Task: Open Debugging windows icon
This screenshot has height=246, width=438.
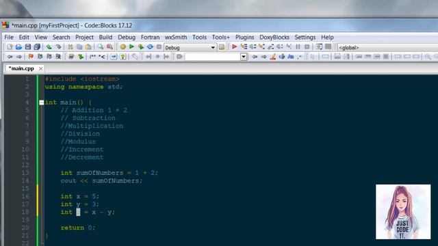Action: [x=319, y=47]
